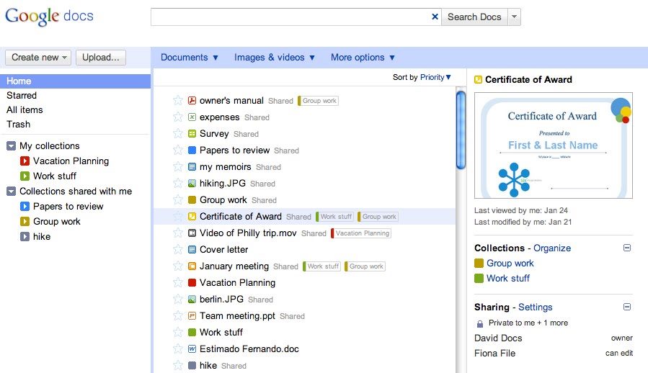Click the red Vacation Planning collection icon in sidebar
The width and height of the screenshot is (648, 373).
click(25, 161)
